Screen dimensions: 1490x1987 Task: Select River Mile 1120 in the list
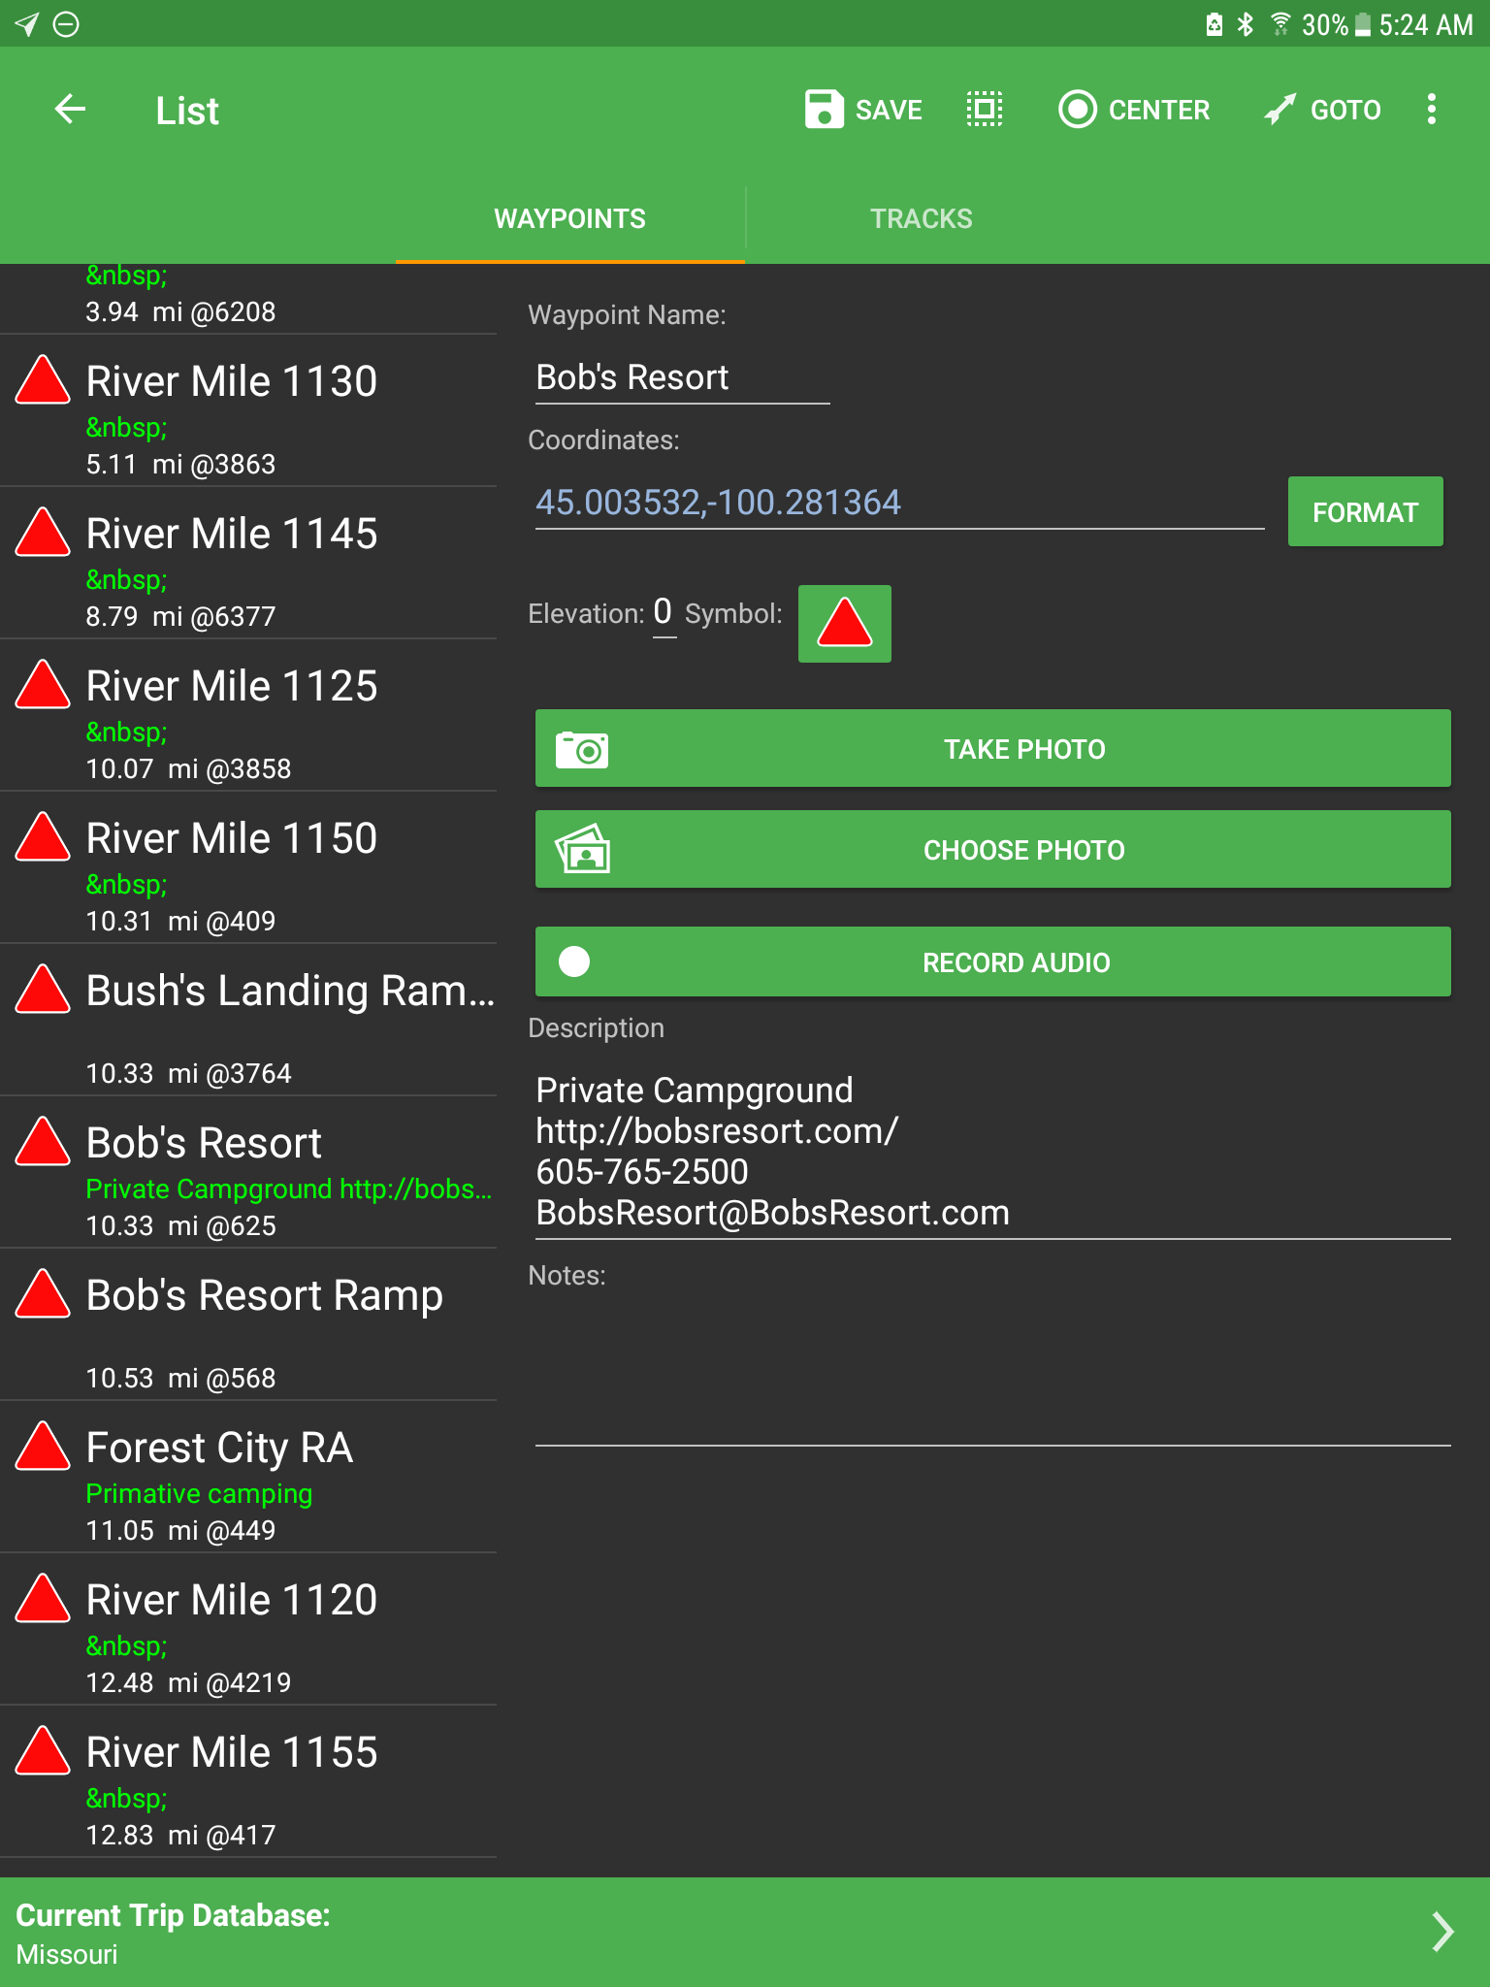coord(248,1629)
